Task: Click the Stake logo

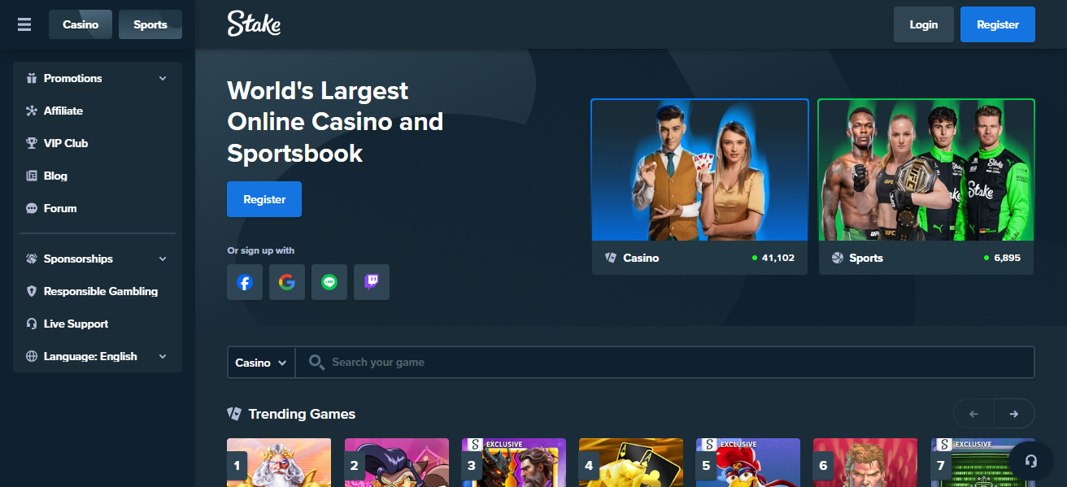Action: (254, 24)
